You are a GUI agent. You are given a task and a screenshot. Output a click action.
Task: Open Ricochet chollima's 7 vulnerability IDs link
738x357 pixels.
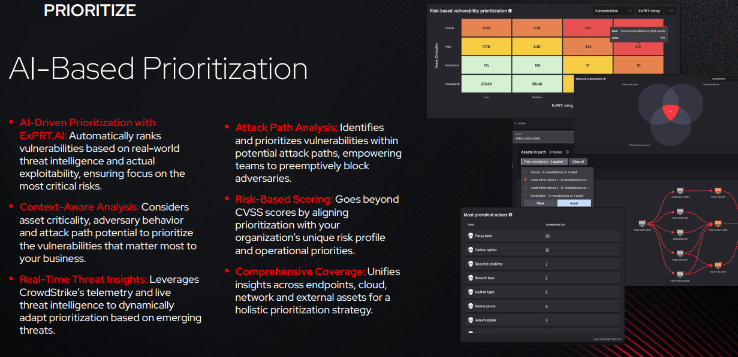546,264
